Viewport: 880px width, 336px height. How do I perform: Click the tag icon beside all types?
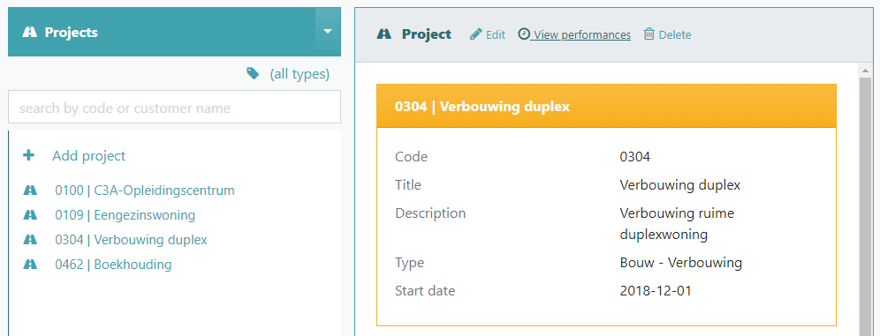pyautogui.click(x=253, y=73)
